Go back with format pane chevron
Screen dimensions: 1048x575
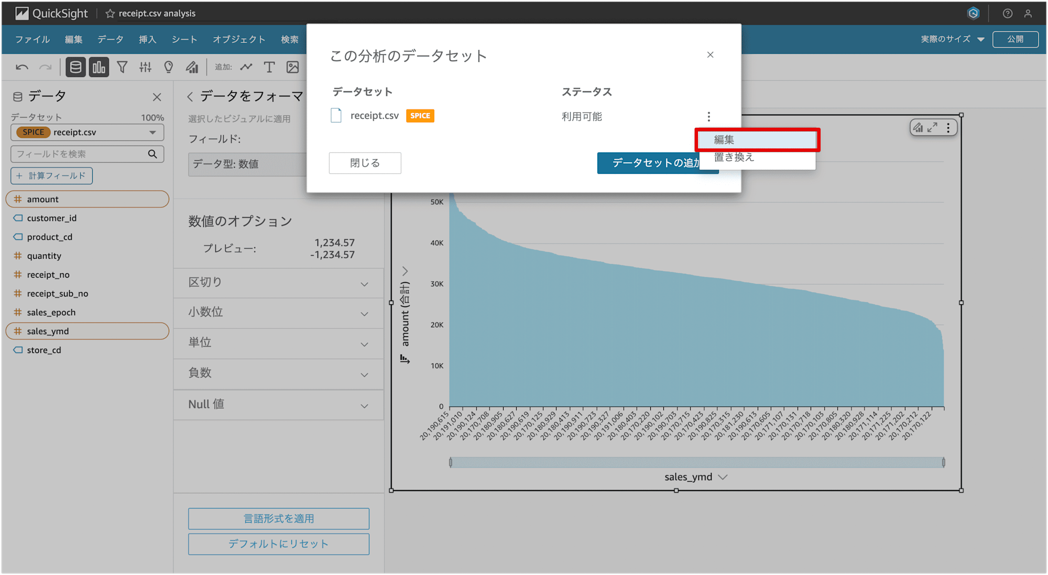click(x=190, y=97)
